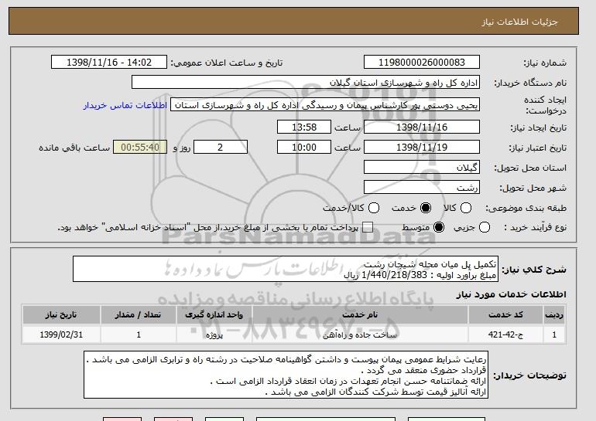Click the اطلاعات خدمات مورد نیاز heading

tap(511, 294)
